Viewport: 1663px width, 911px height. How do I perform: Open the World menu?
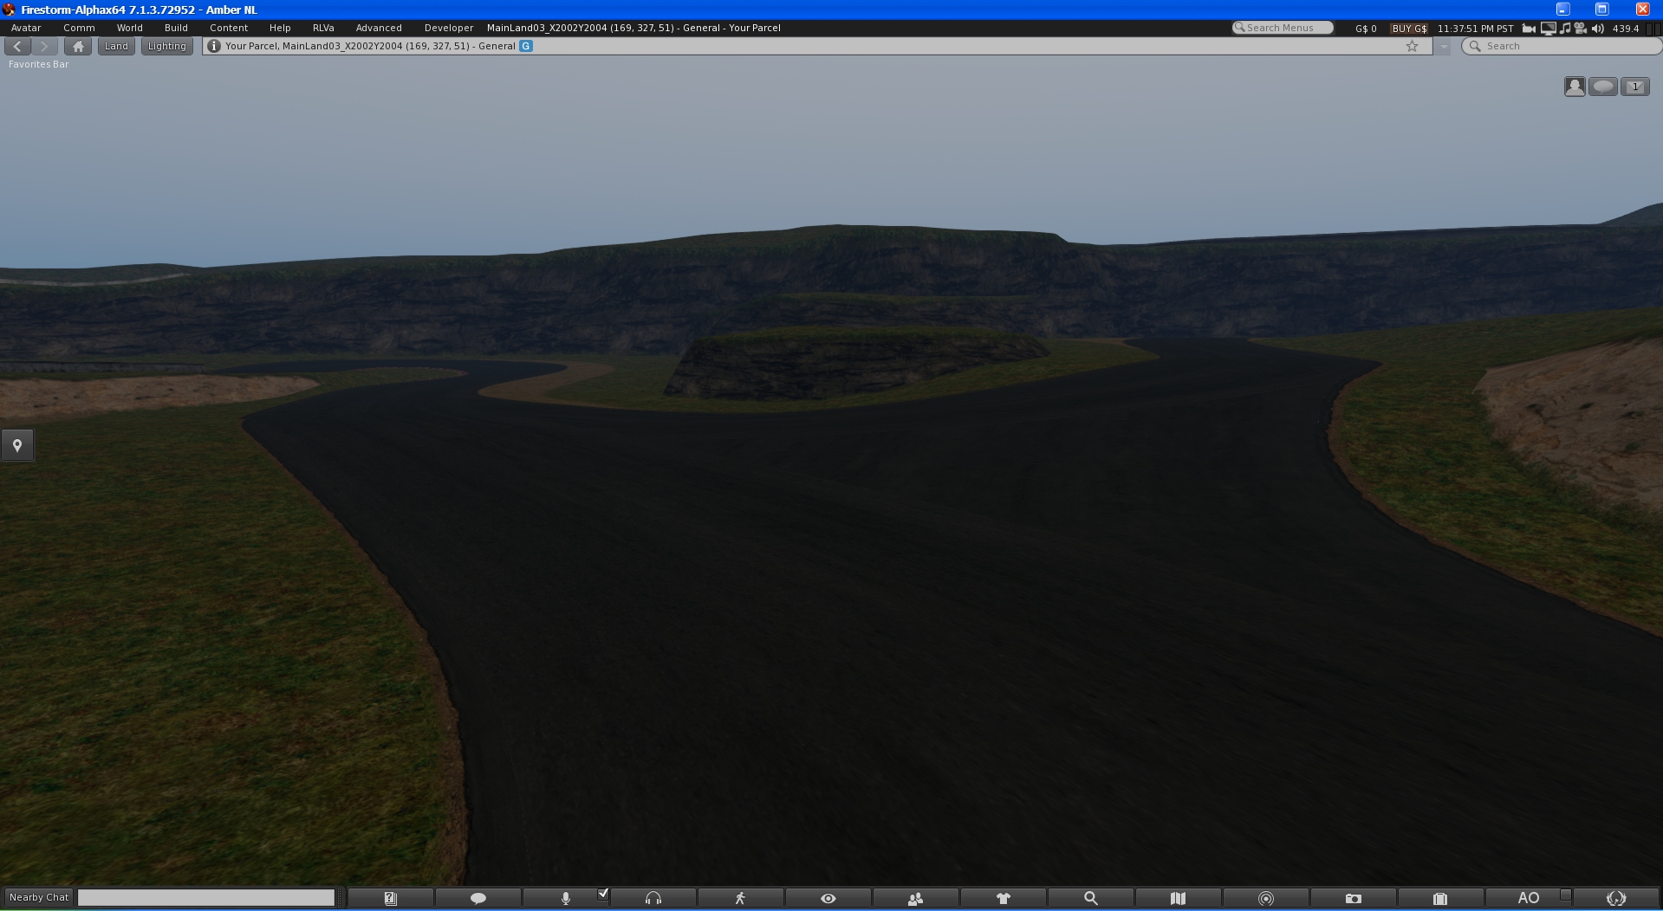pyautogui.click(x=130, y=28)
